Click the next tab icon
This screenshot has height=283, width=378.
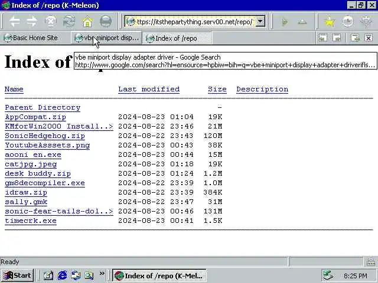tap(337, 38)
